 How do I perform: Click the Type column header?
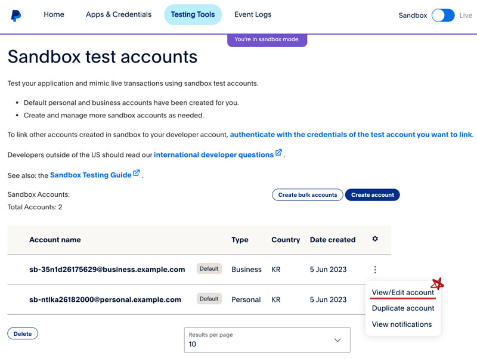click(240, 240)
